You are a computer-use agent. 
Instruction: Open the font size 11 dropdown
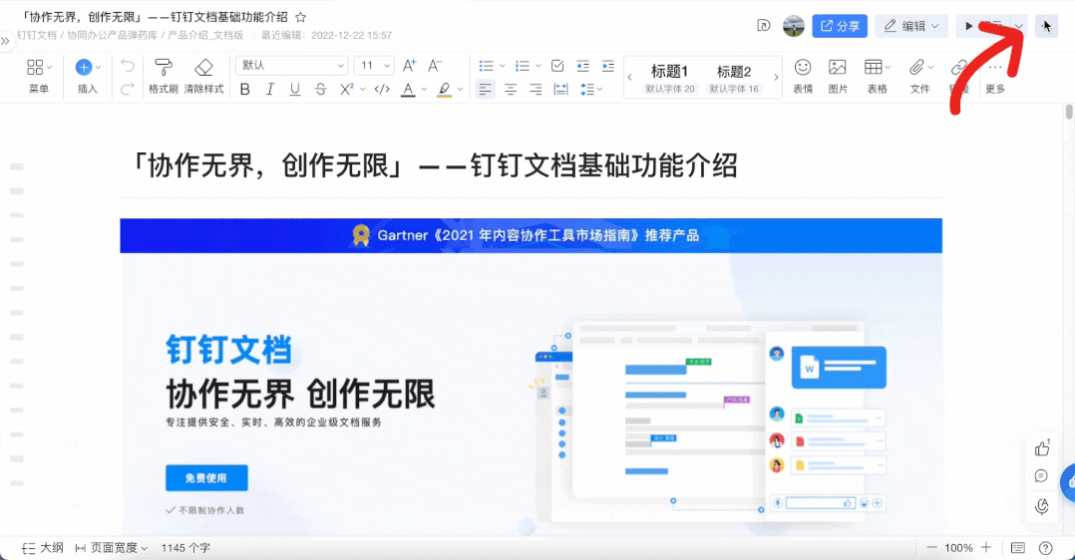tap(374, 66)
